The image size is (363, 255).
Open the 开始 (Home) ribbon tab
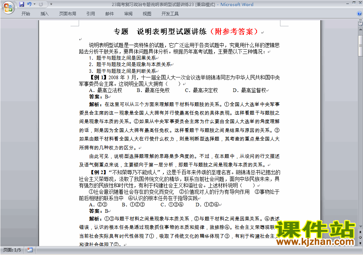pyautogui.click(x=26, y=14)
